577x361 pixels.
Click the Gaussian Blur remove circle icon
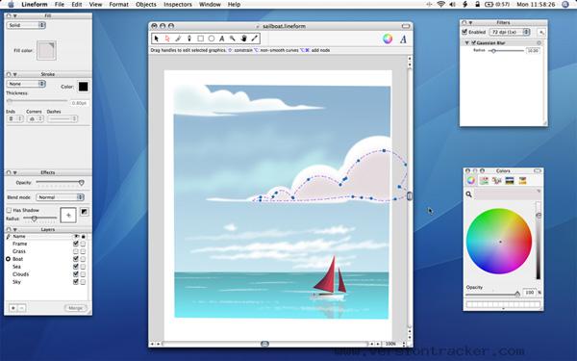(x=539, y=43)
